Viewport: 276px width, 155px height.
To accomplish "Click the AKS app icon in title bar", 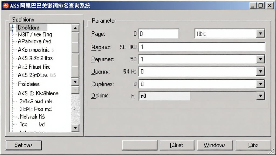I will point(6,6).
